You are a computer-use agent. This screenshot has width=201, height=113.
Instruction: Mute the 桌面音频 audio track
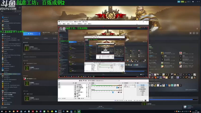[119, 92]
